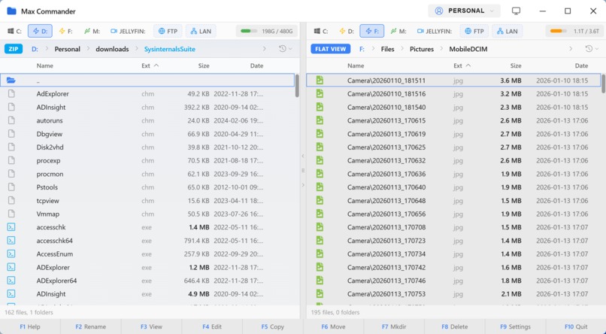Click image icon for Camera\20260113_170615
Screen dimensions: 606x334
[320, 120]
